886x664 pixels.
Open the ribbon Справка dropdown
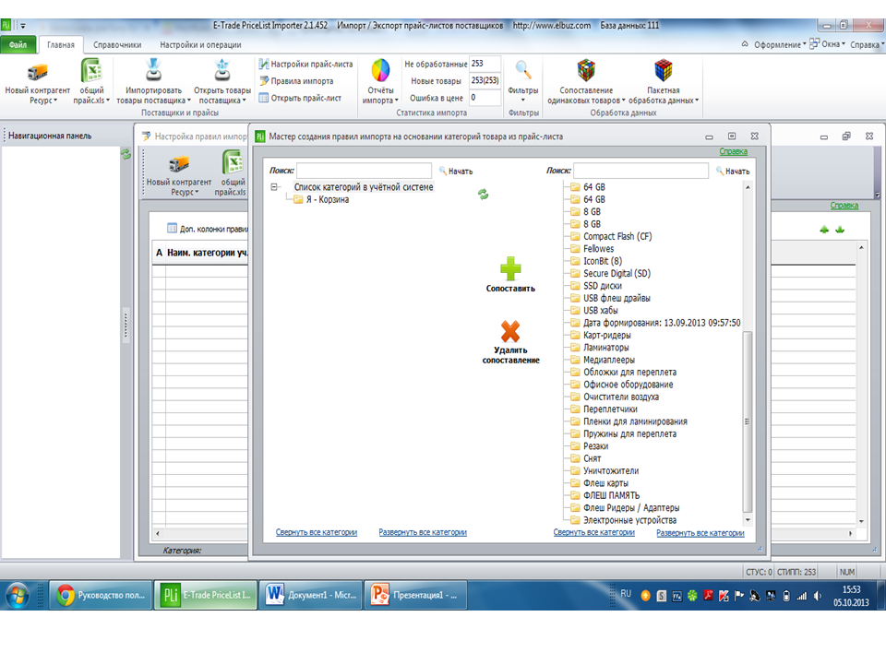(x=867, y=44)
